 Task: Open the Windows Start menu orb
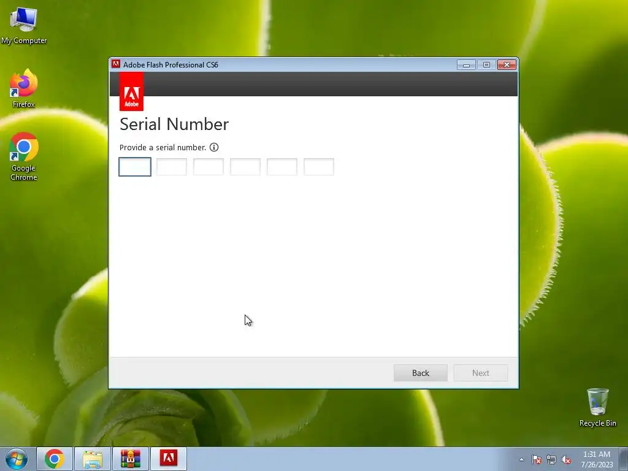point(17,459)
